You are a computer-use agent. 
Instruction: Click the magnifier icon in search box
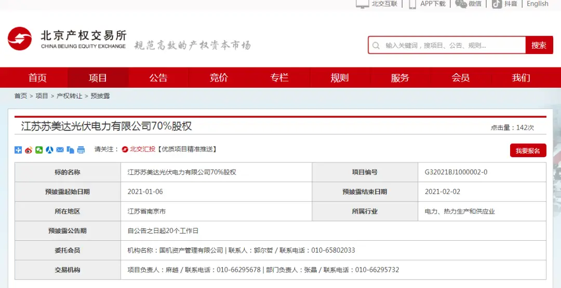(376, 46)
